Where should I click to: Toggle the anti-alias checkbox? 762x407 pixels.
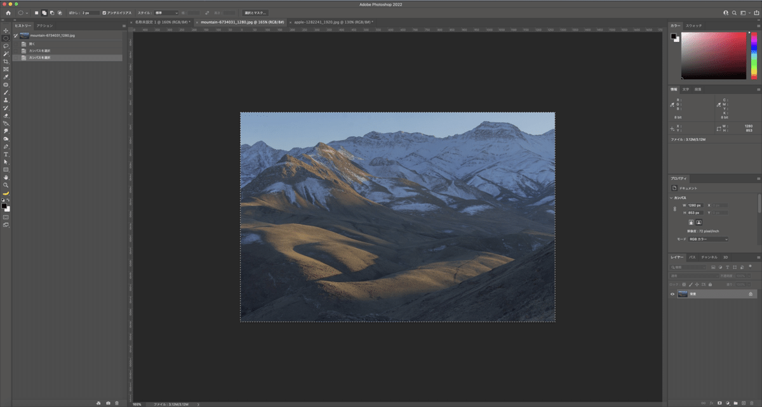tap(104, 13)
